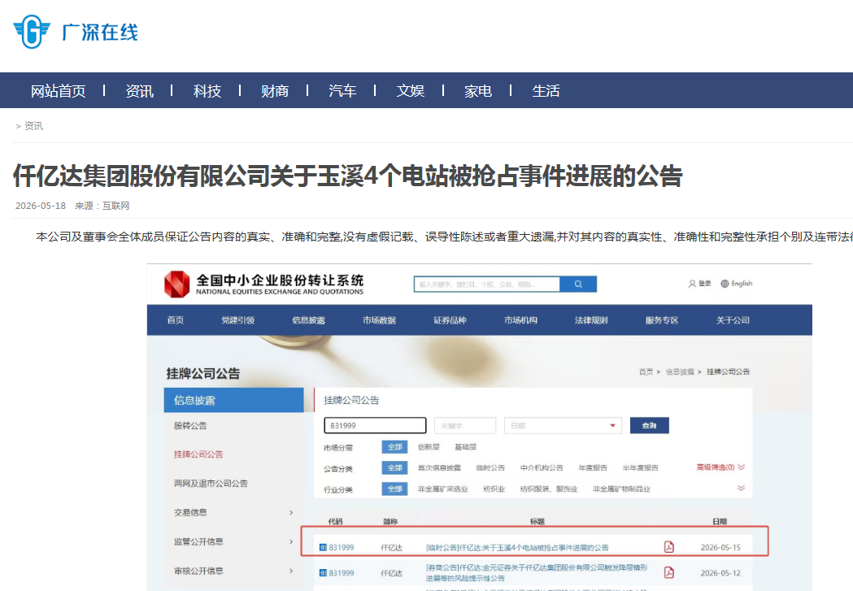This screenshot has height=591, width=853.
Task: Click the 登录 user icon
Action: pyautogui.click(x=692, y=283)
